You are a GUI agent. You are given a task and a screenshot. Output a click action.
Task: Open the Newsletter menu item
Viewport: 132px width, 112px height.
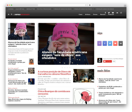[31, 9]
